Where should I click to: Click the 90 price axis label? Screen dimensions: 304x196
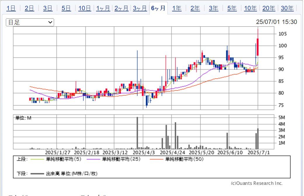pos(281,69)
